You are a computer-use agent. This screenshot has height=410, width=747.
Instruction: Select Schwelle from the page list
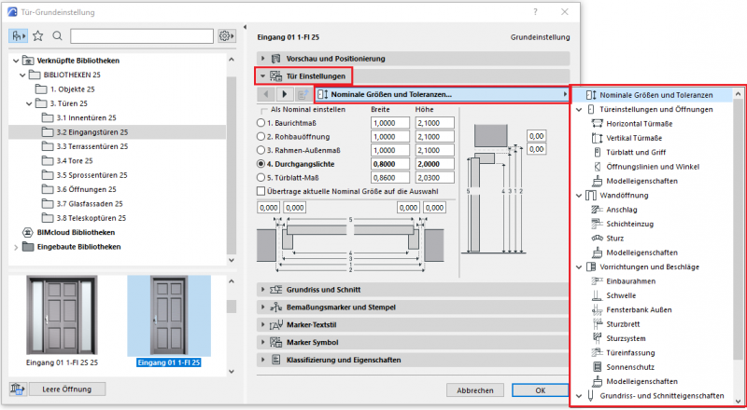pos(622,295)
